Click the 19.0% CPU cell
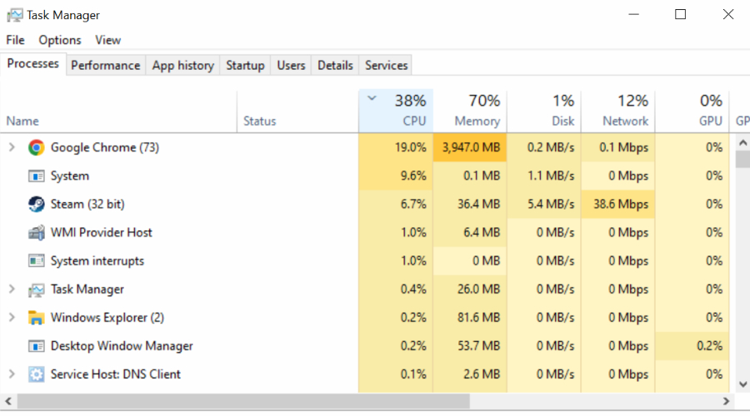 click(x=396, y=147)
